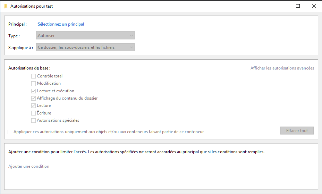322x194 pixels.
Task: Click the 'Type :' label text
Action: click(14, 36)
